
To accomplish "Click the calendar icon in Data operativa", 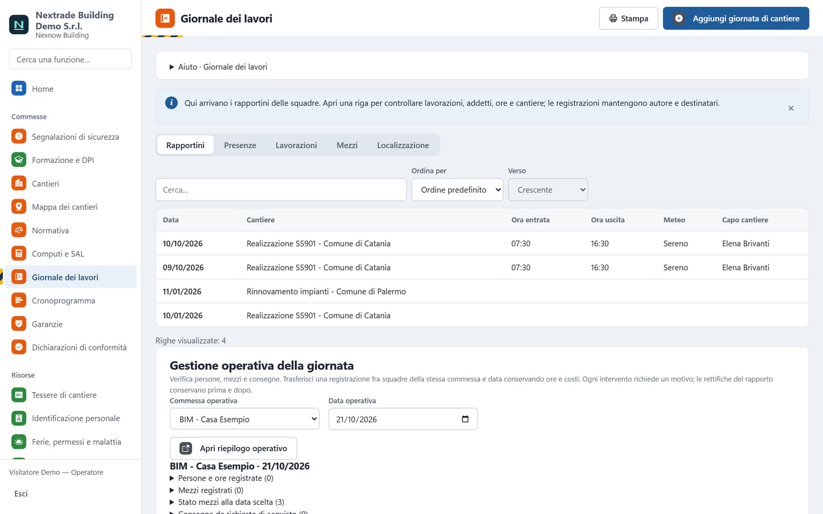I will click(x=465, y=419).
